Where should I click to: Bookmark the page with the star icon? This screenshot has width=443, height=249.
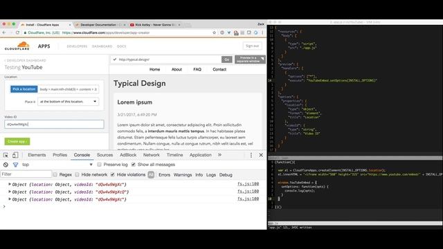click(214, 33)
